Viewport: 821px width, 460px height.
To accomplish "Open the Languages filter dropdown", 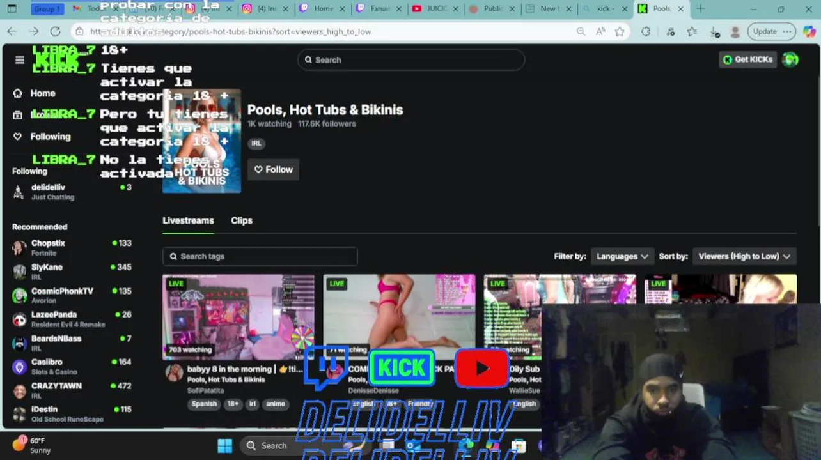I will click(622, 256).
